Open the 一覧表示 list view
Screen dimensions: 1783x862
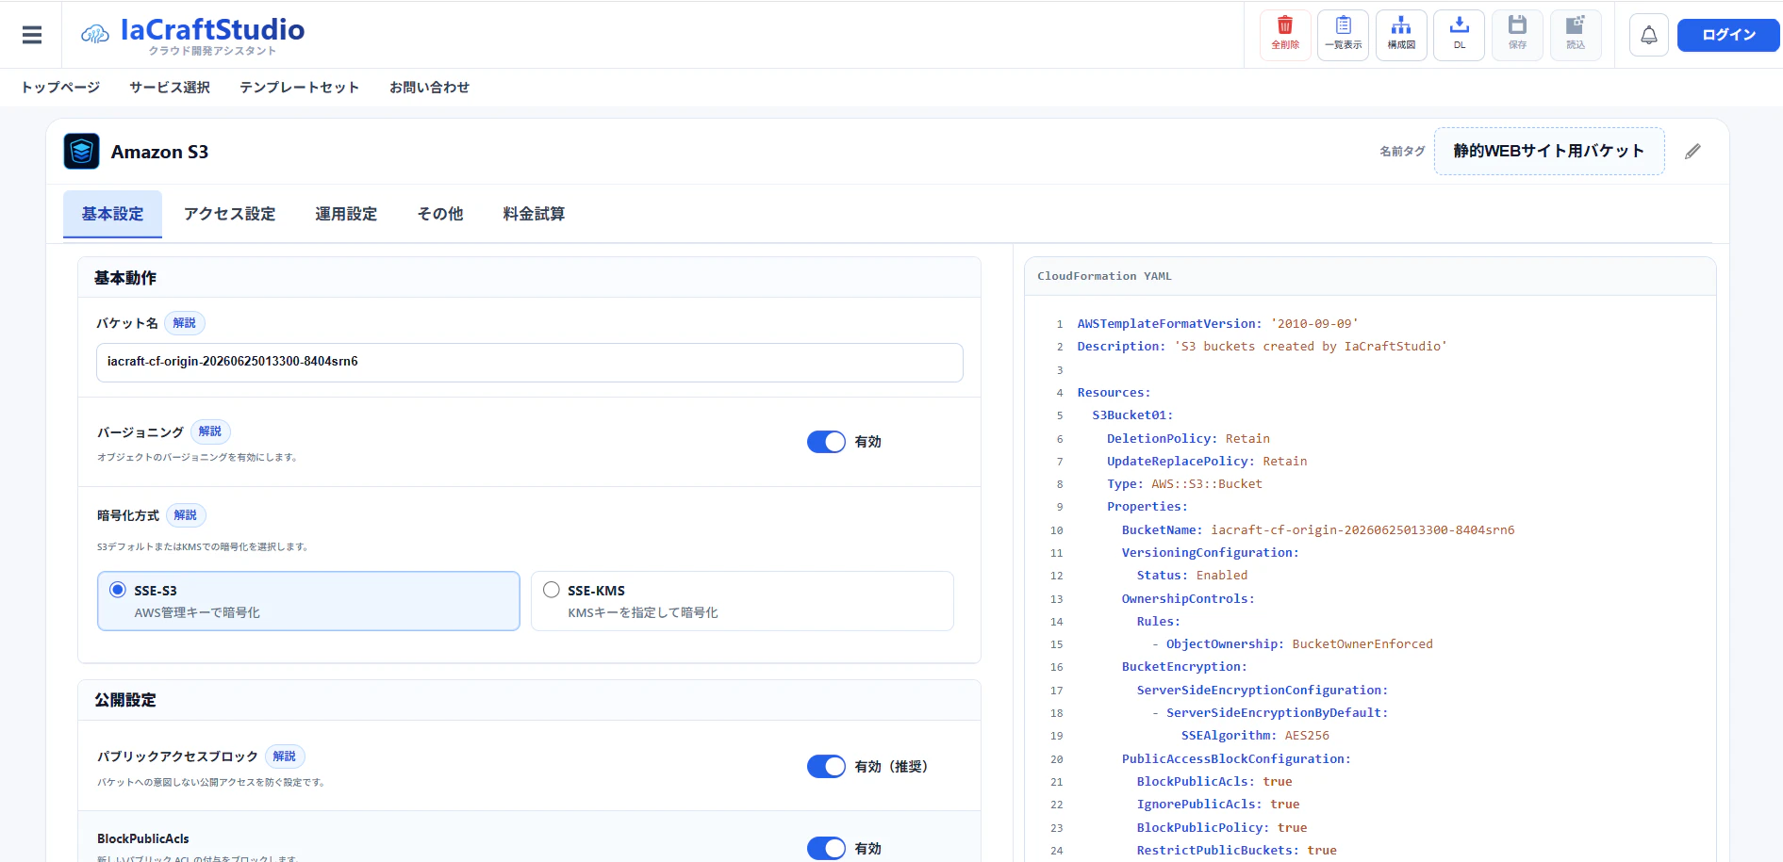click(1344, 35)
